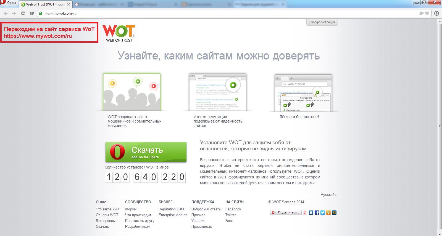
Task: Open the Форум link
Action: tap(131, 209)
